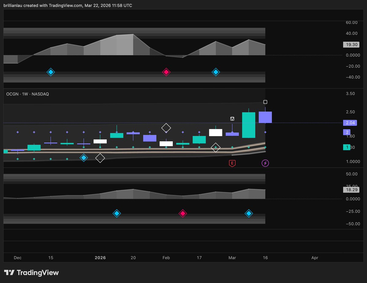Click the Dec date on time axis
The width and height of the screenshot is (367, 283).
(x=18, y=258)
